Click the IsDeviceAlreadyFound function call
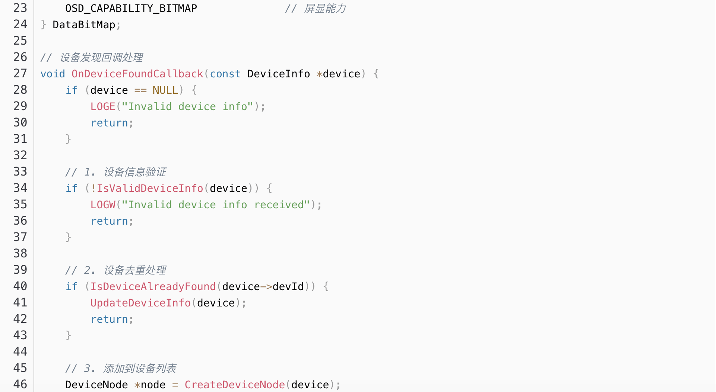The width and height of the screenshot is (716, 392). click(x=153, y=286)
